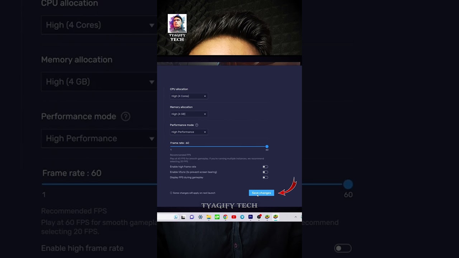Click the Tyagify Tech channel logo
The width and height of the screenshot is (459, 258).
(177, 28)
